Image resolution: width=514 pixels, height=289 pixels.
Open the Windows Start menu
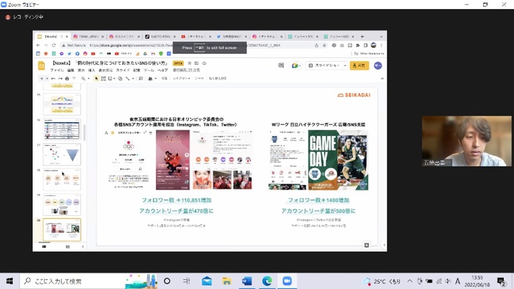(x=10, y=281)
